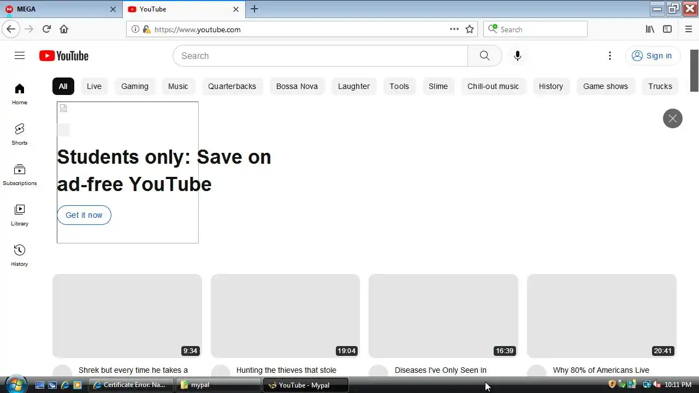
Task: Open the 9:34 Shrek video thumbnail
Action: click(x=127, y=316)
